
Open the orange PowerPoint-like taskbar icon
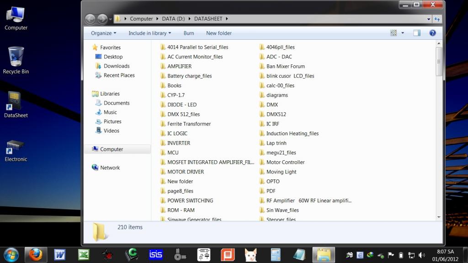[228, 255]
